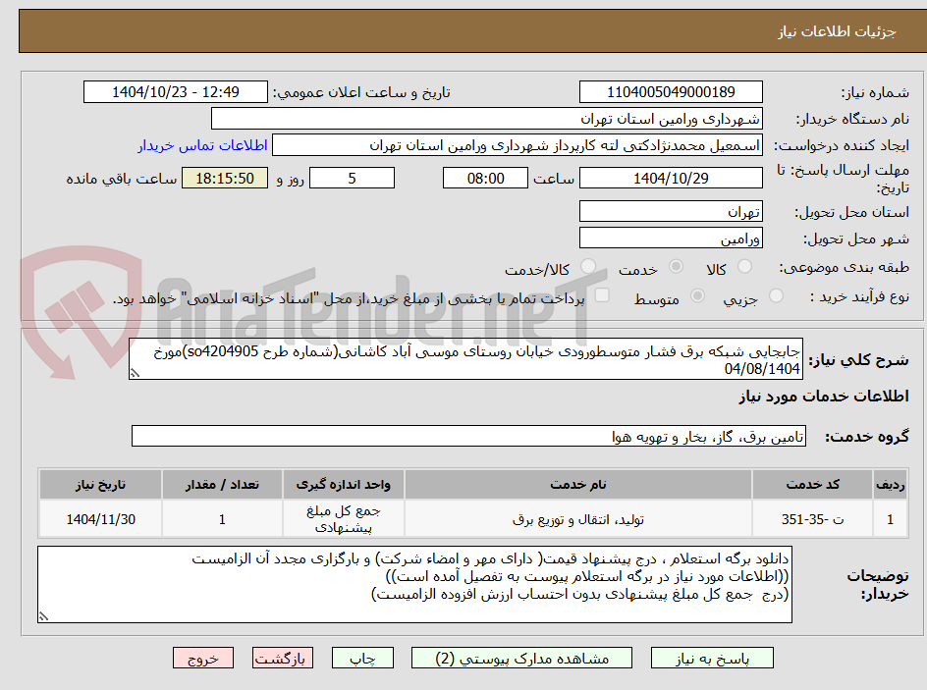Click the شهر محل تحویل label
Viewport: 927px width, 690px height.
click(856, 239)
